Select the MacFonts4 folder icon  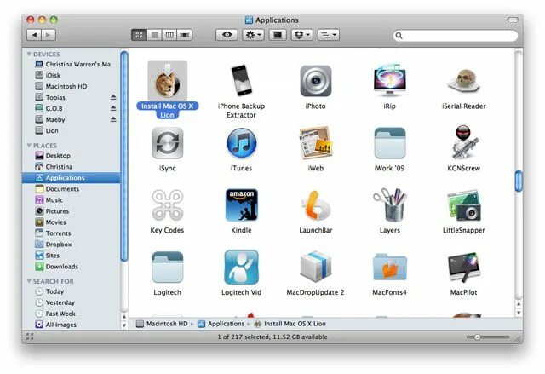pos(390,267)
